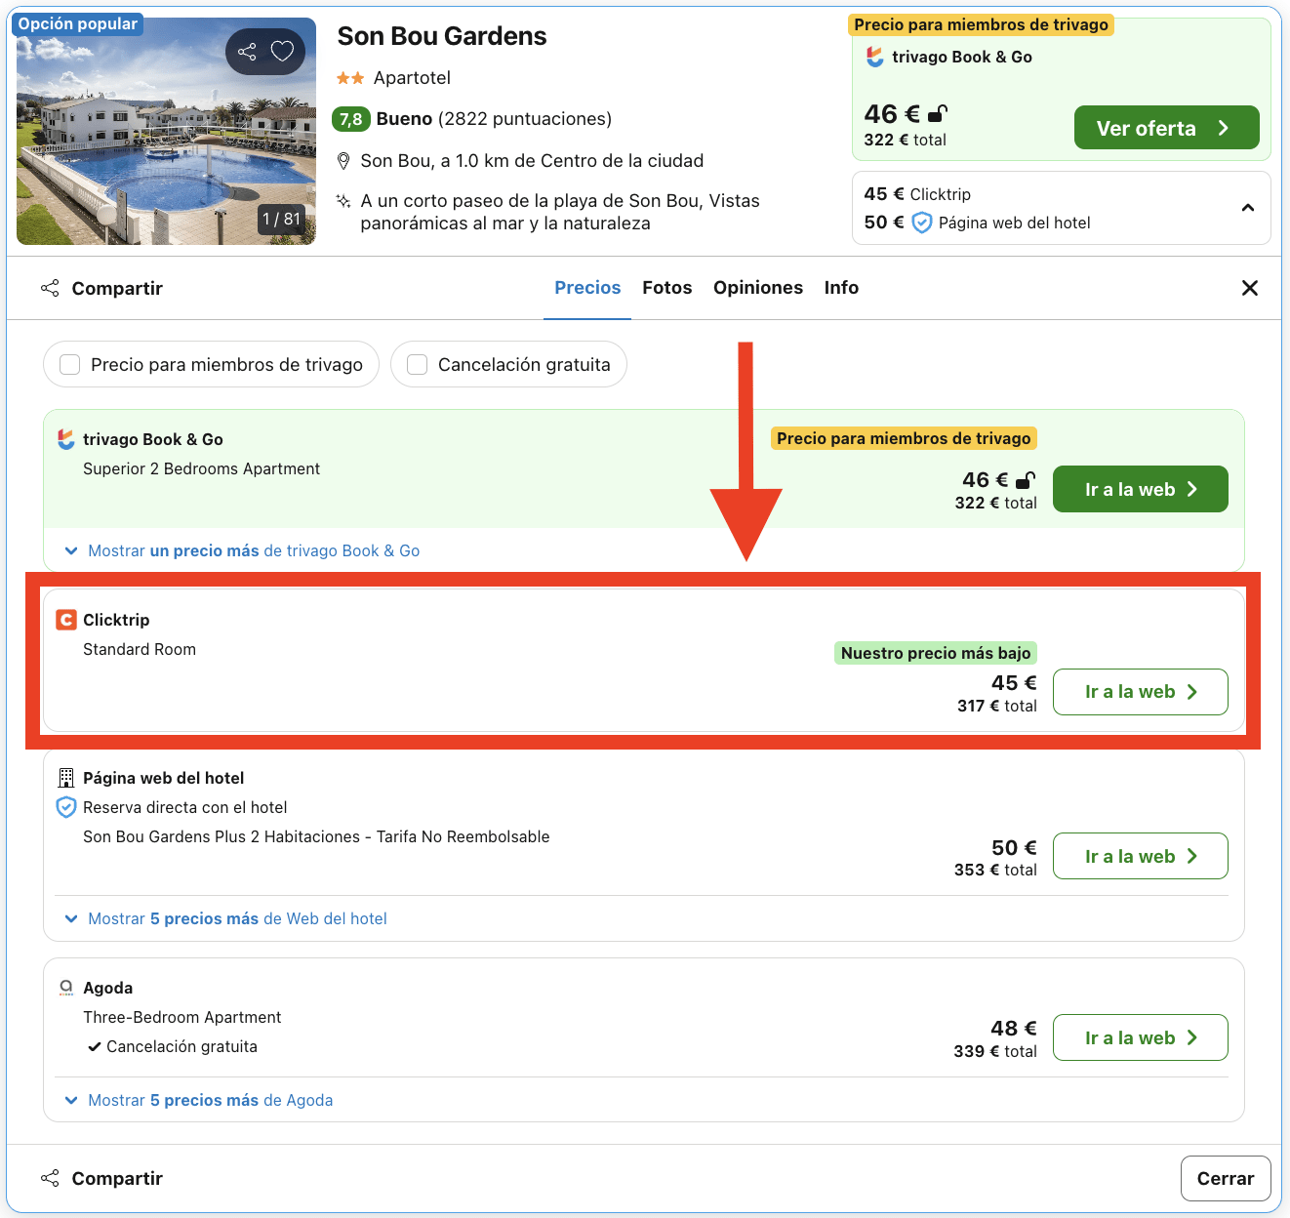
Task: Click the unlock icon beside 46 € at top
Action: (937, 113)
